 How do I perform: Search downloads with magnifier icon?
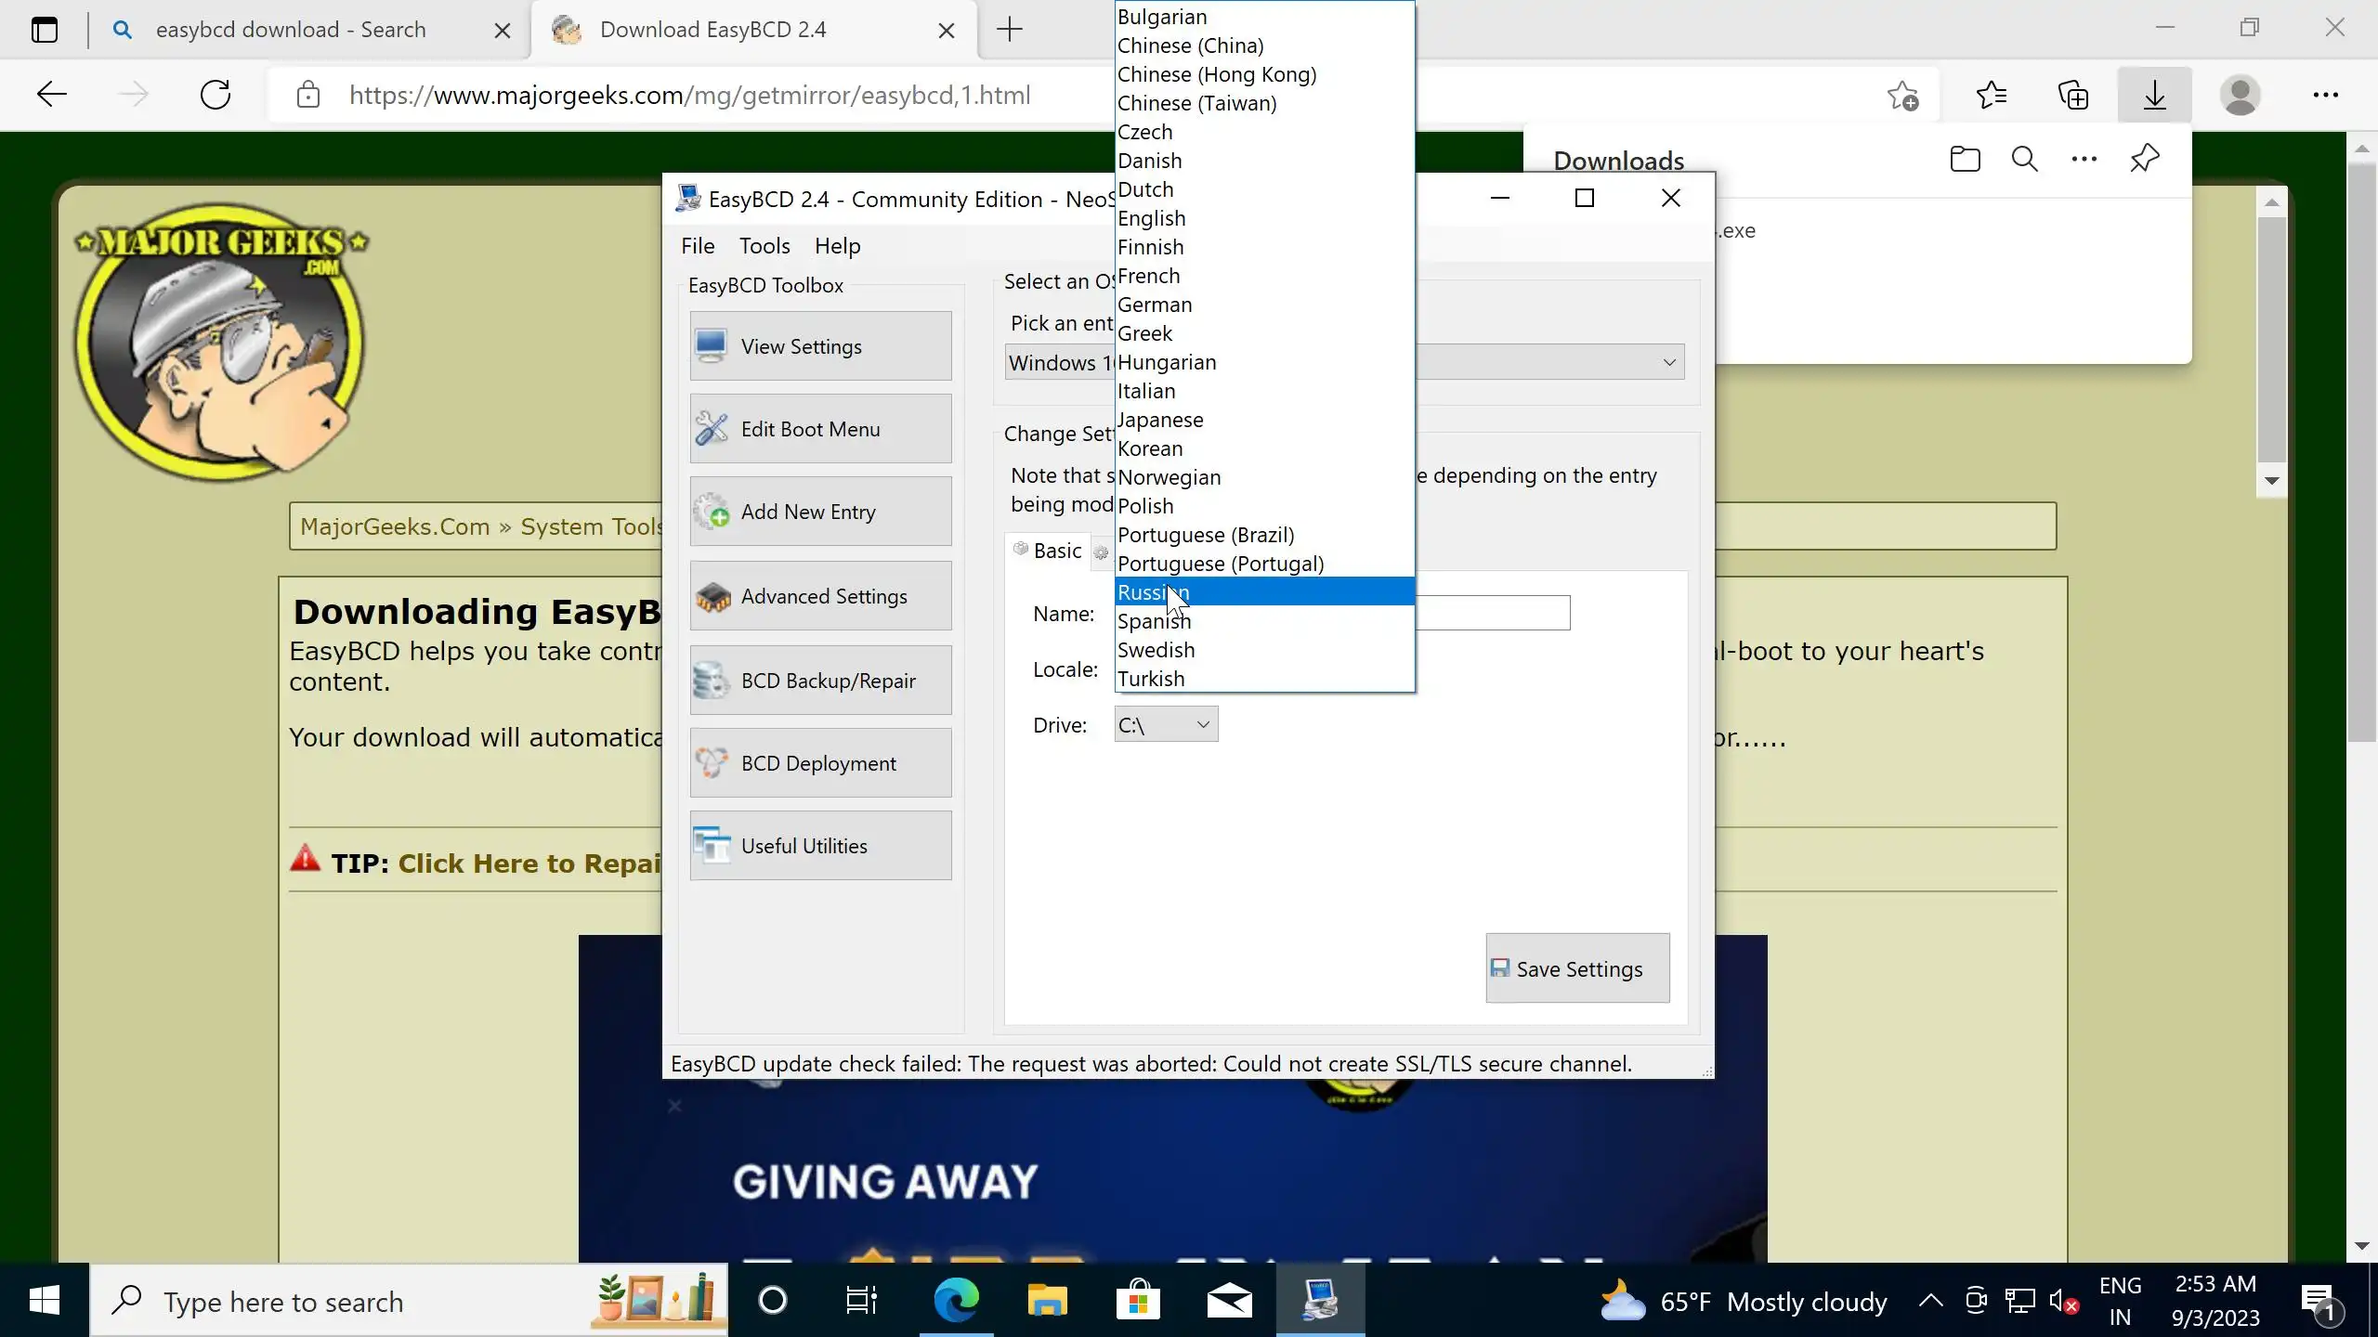(x=2024, y=159)
